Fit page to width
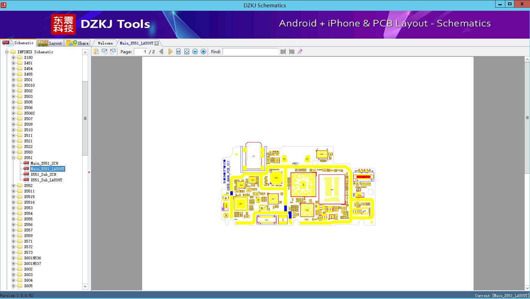This screenshot has width=530, height=299. pyautogui.click(x=178, y=52)
